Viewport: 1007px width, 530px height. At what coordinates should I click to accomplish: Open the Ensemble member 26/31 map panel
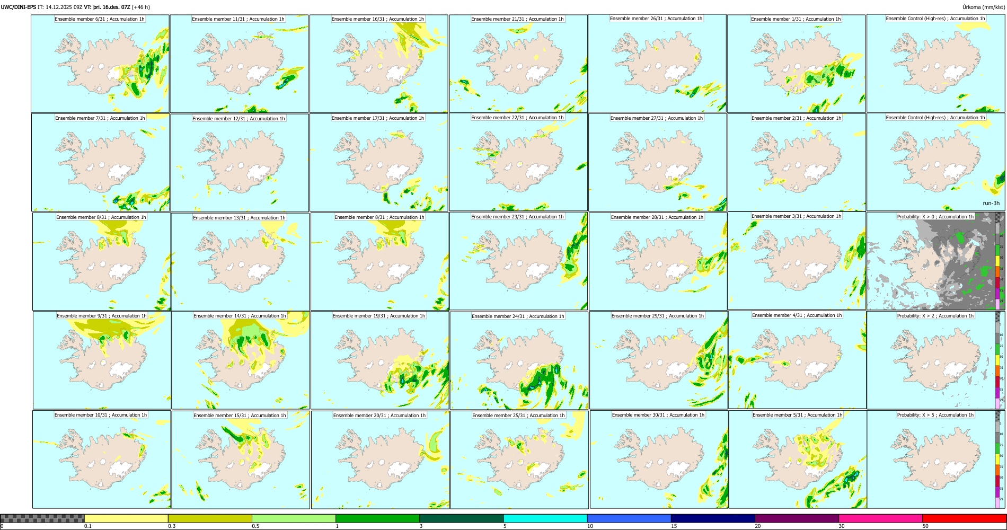tap(657, 63)
